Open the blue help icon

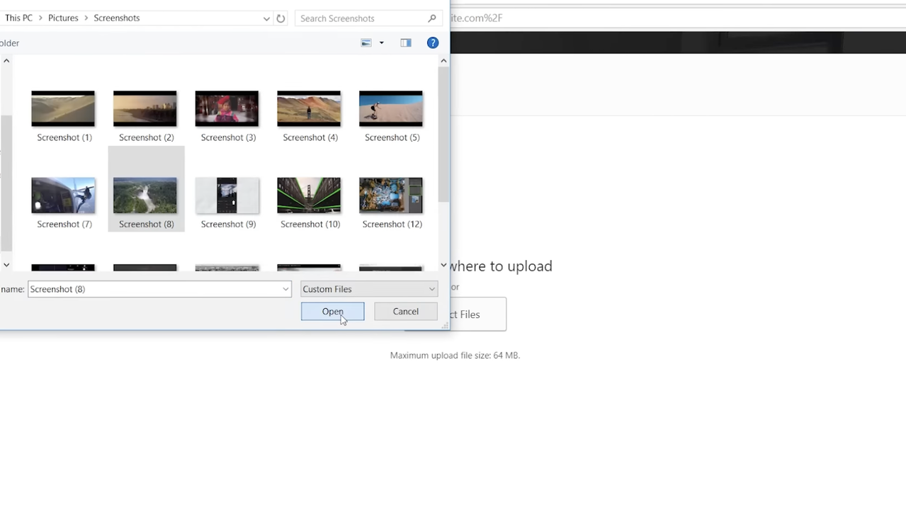click(x=433, y=43)
